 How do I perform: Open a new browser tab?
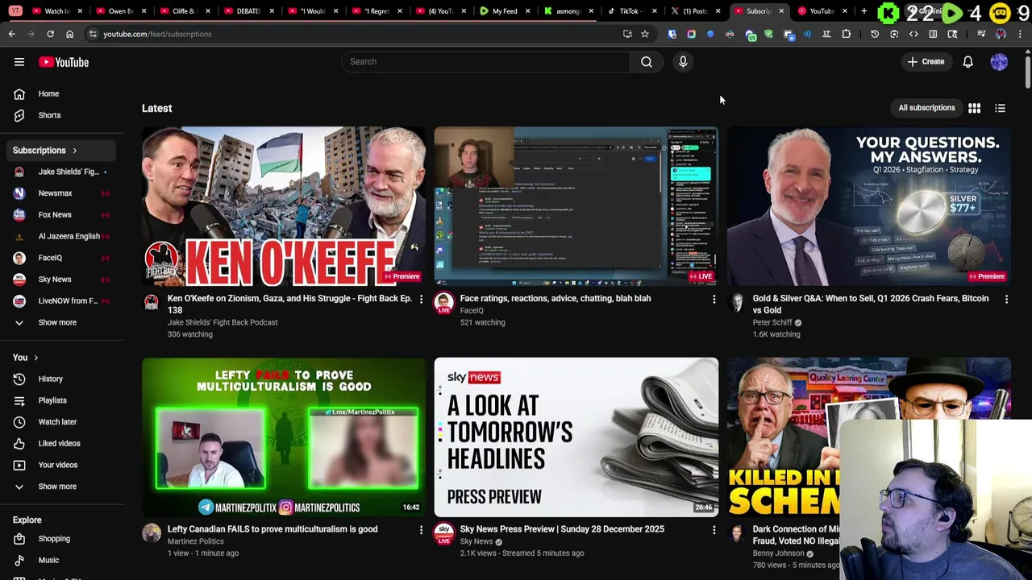tap(863, 11)
